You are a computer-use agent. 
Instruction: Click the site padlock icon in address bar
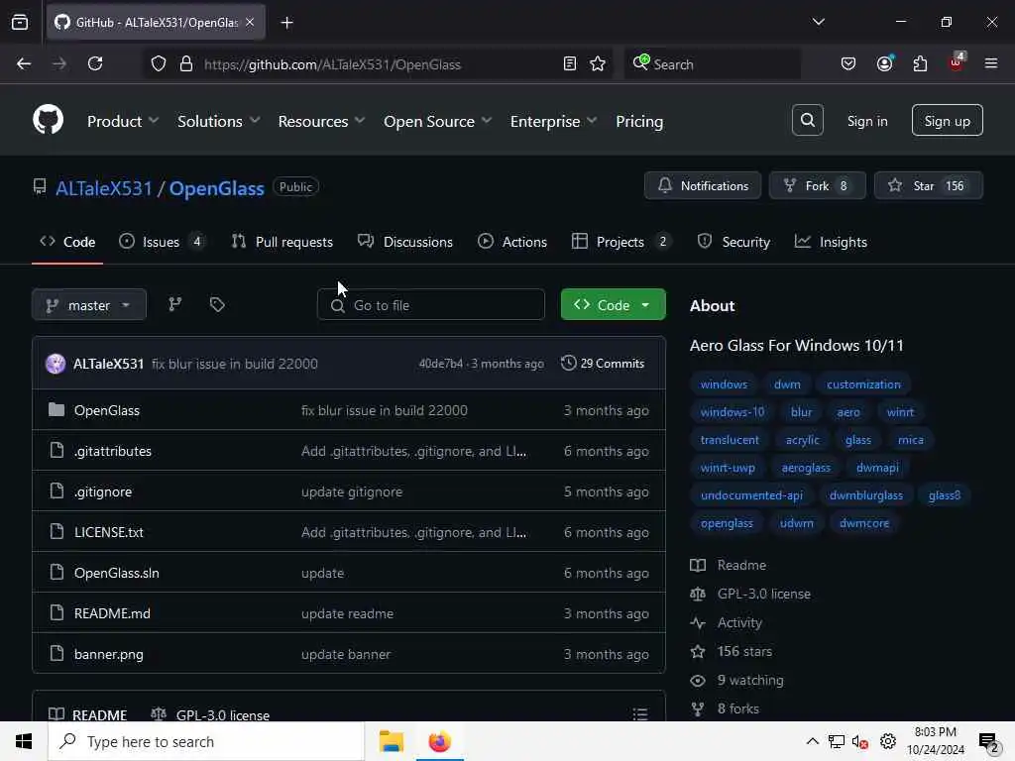[186, 63]
